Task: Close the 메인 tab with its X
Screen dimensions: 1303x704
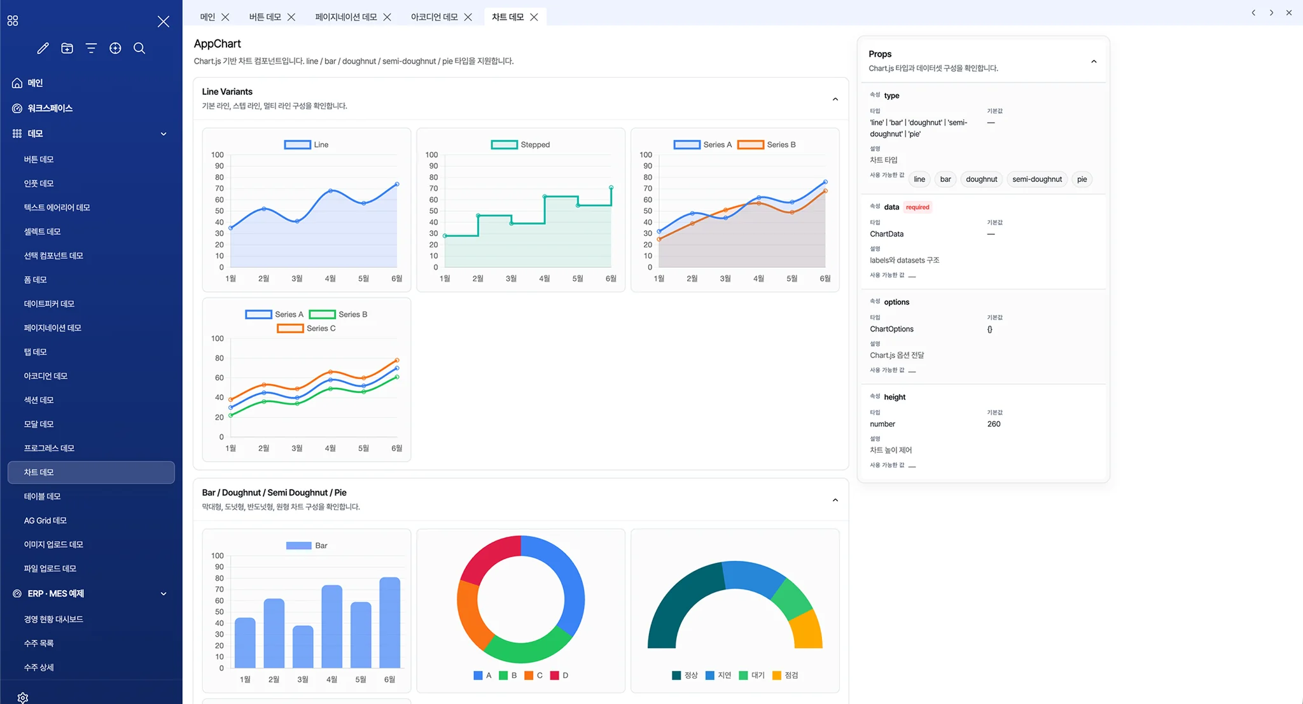Action: point(225,17)
